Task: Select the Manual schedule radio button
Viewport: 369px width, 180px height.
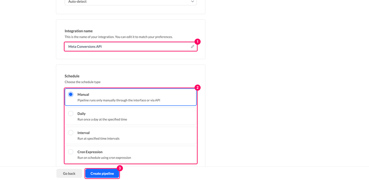Action: (71, 95)
